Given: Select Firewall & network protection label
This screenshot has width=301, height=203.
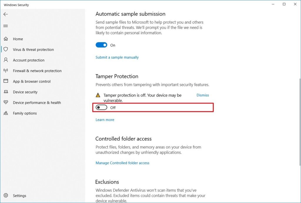Looking at the screenshot, I should tap(37, 71).
